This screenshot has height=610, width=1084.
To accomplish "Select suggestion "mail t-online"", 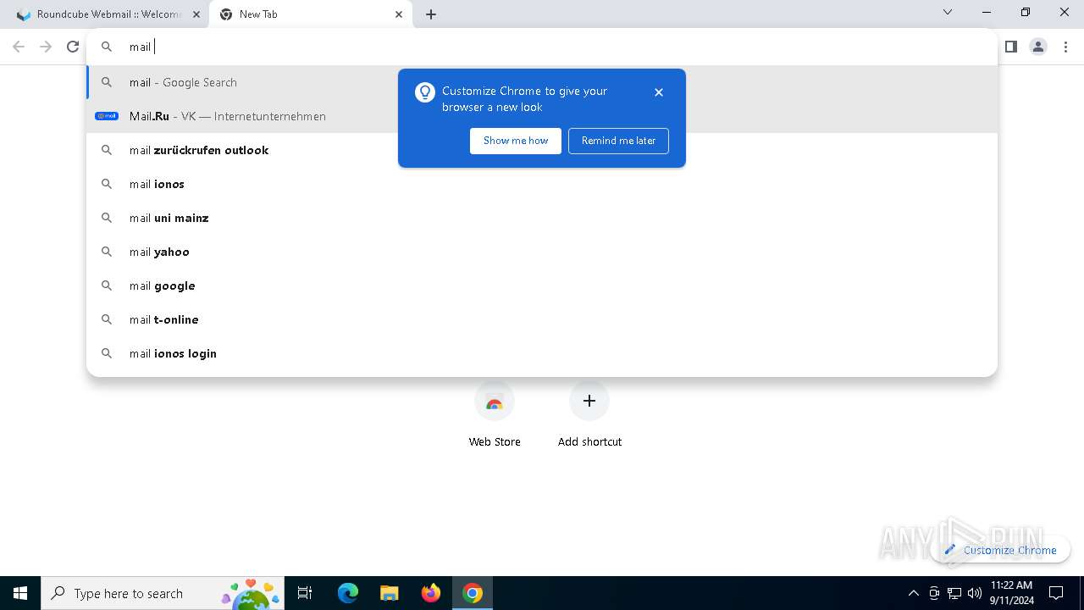I will tap(542, 319).
